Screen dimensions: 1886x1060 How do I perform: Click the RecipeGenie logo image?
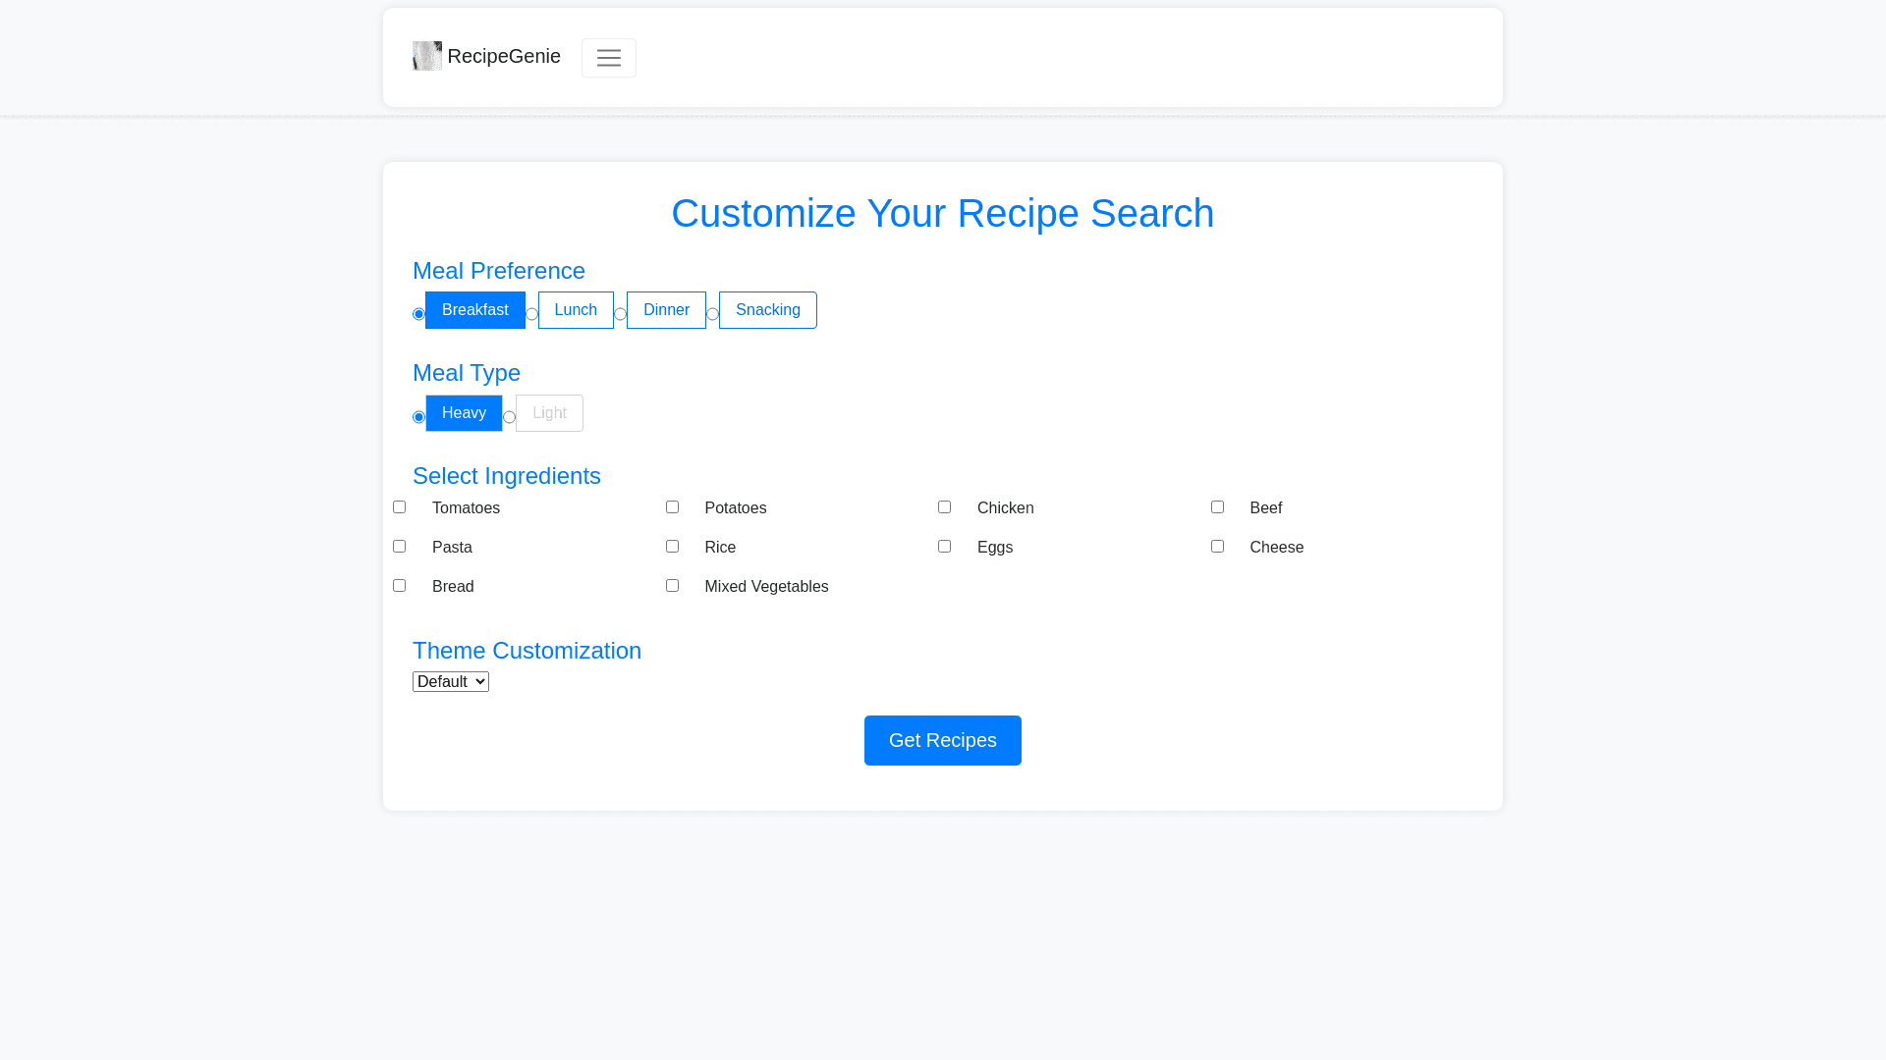427,56
